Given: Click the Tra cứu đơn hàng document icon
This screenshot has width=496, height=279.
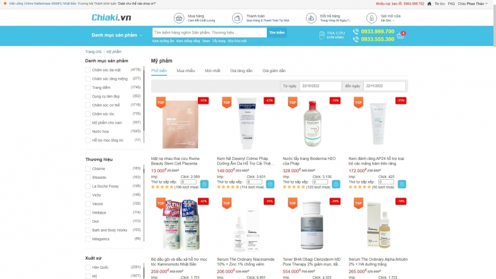Looking at the screenshot, I should [x=322, y=35].
